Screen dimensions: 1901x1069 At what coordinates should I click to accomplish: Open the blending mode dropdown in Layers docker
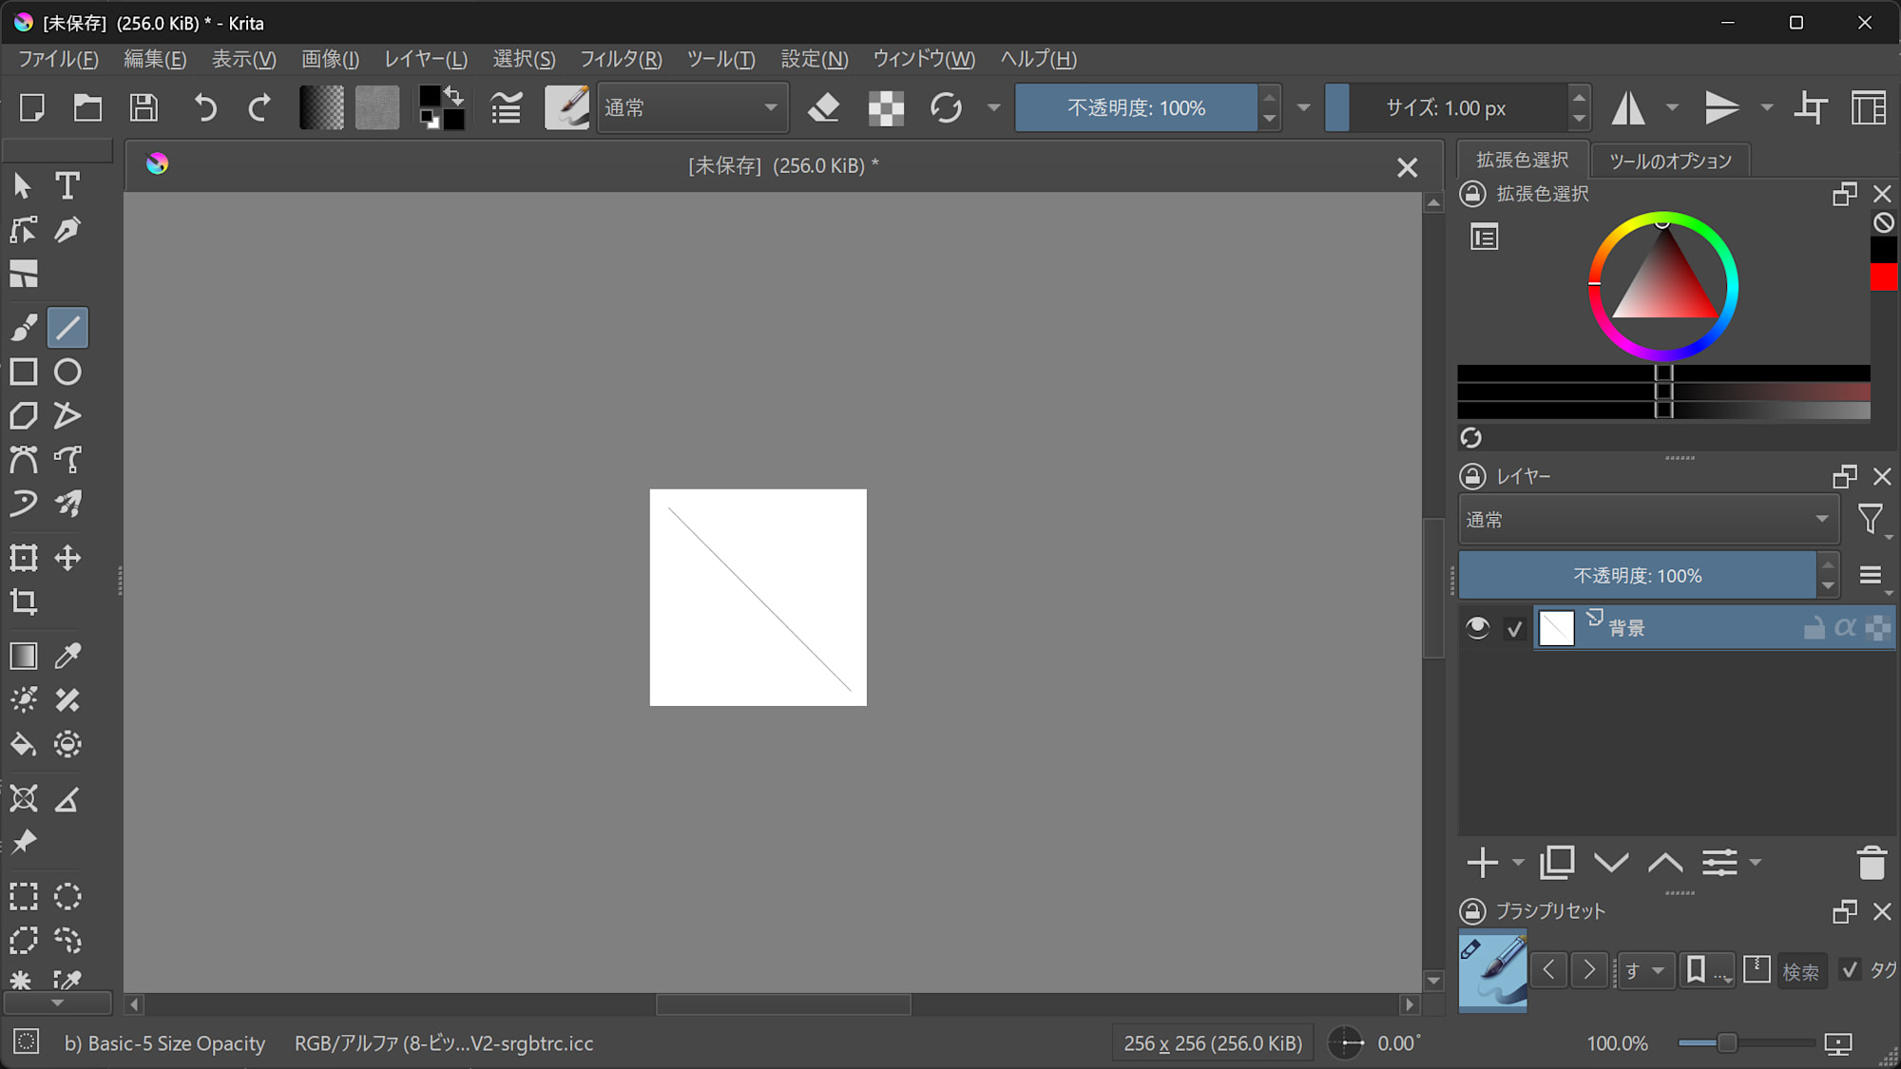(x=1647, y=519)
